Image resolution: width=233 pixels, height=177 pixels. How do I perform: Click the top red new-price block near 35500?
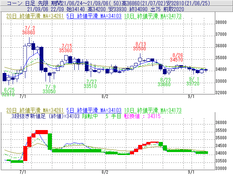tap(42, 132)
